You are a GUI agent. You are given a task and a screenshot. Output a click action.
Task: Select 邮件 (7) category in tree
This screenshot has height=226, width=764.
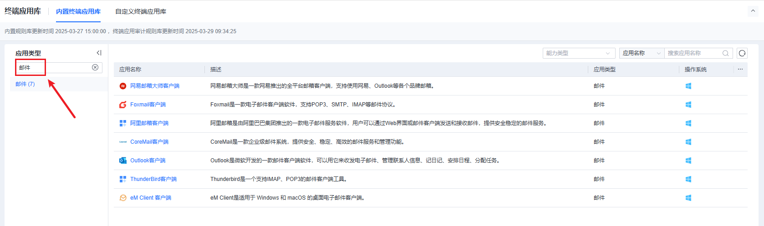click(25, 84)
